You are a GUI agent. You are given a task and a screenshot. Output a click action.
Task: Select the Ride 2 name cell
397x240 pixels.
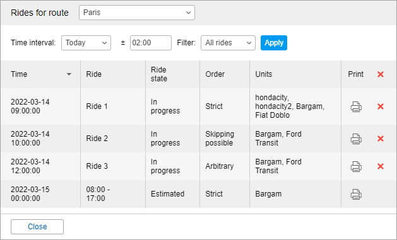[97, 139]
